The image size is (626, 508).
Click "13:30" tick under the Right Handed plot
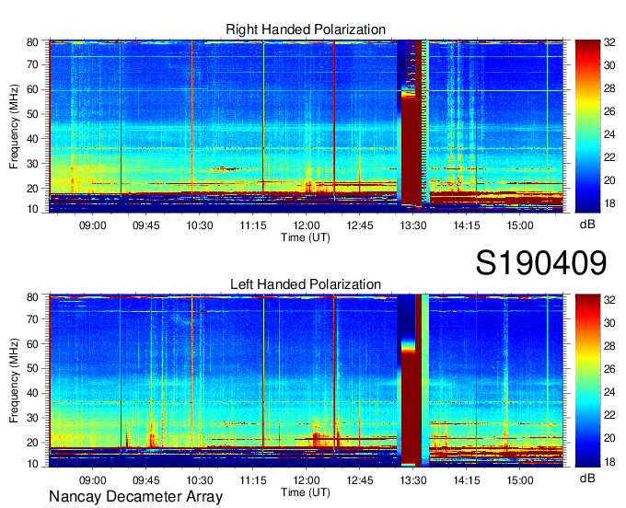coord(413,225)
